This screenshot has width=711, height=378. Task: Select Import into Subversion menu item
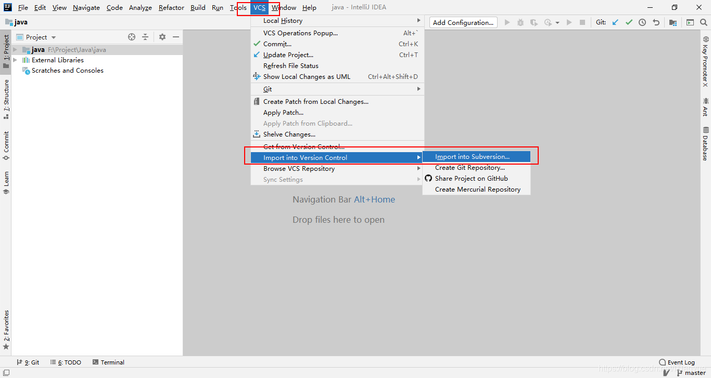[x=476, y=156]
